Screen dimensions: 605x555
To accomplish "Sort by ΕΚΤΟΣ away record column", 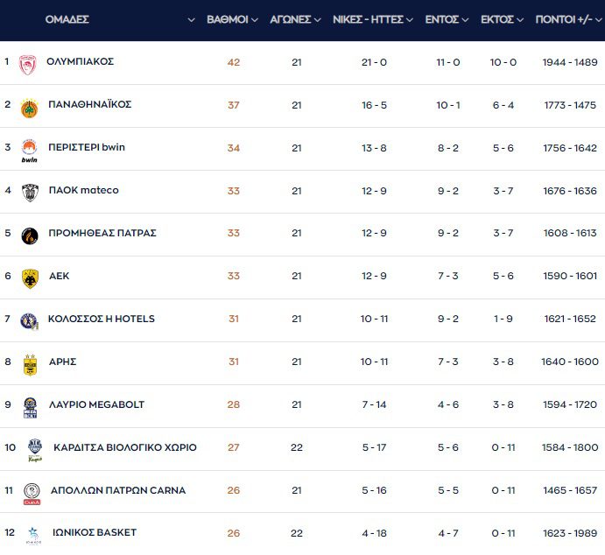I will click(503, 19).
